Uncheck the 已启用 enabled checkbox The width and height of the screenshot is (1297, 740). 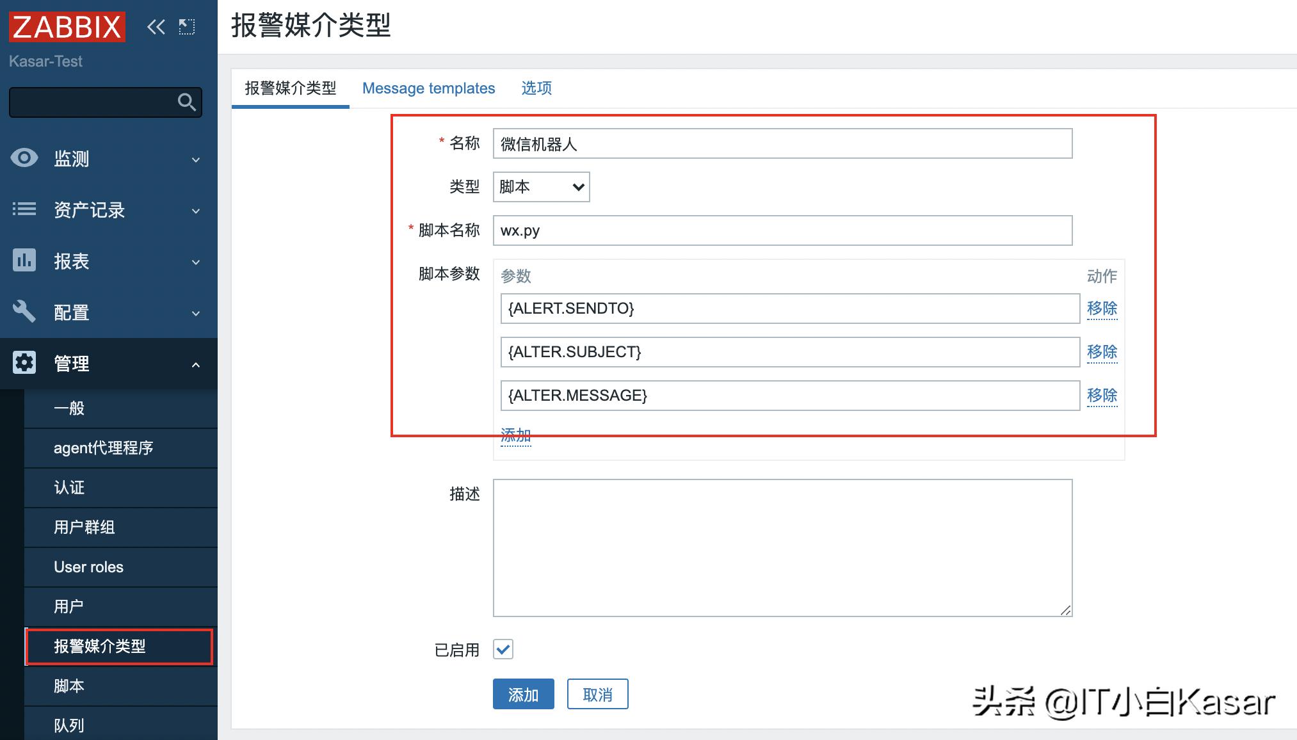[503, 650]
